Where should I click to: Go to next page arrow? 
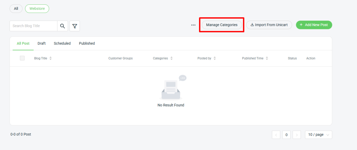(x=296, y=135)
